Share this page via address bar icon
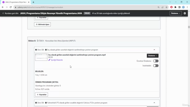 coord(162,7)
